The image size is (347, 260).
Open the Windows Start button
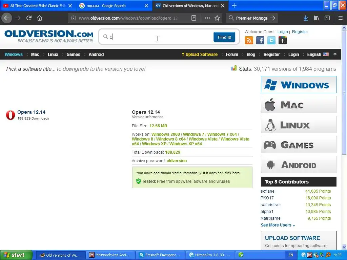(x=16, y=255)
